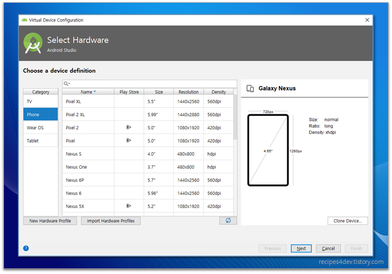The height and width of the screenshot is (274, 392).
Task: Click the Play Store icon in Nexus 5X row
Action: (129, 206)
